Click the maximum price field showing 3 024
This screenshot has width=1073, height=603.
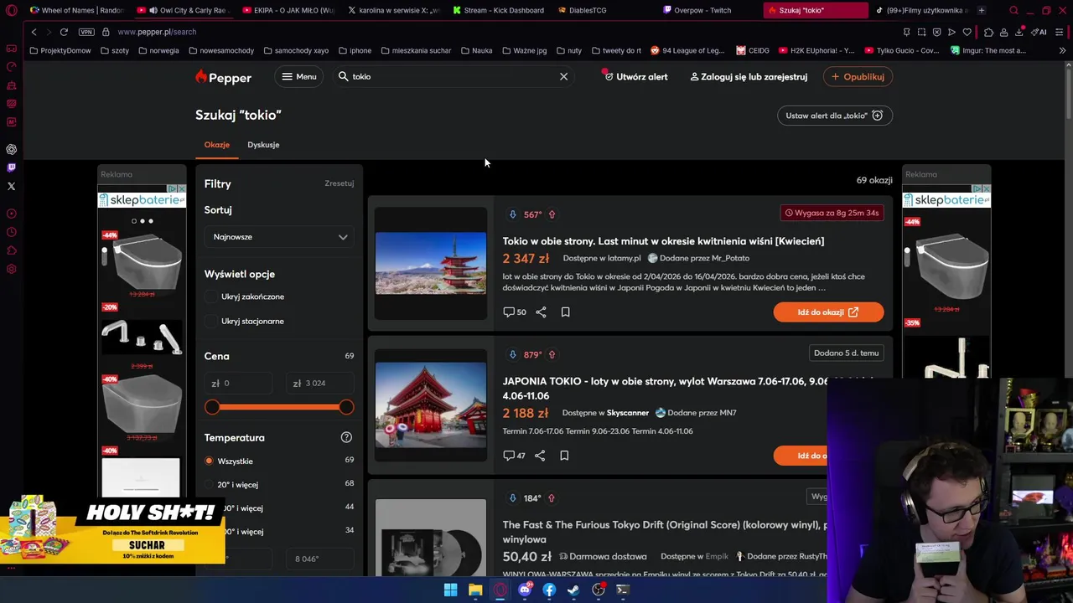(319, 383)
